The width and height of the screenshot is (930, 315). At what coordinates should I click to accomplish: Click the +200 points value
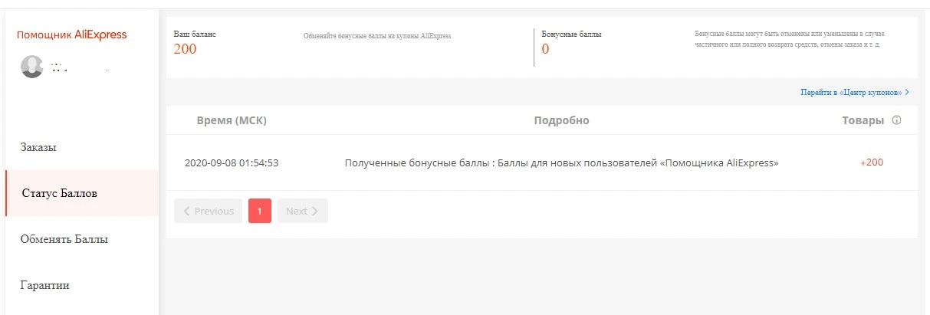tap(872, 163)
